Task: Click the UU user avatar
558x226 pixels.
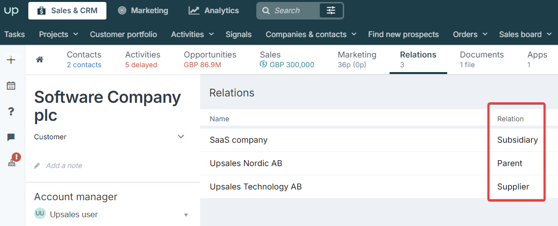Action: (x=40, y=214)
